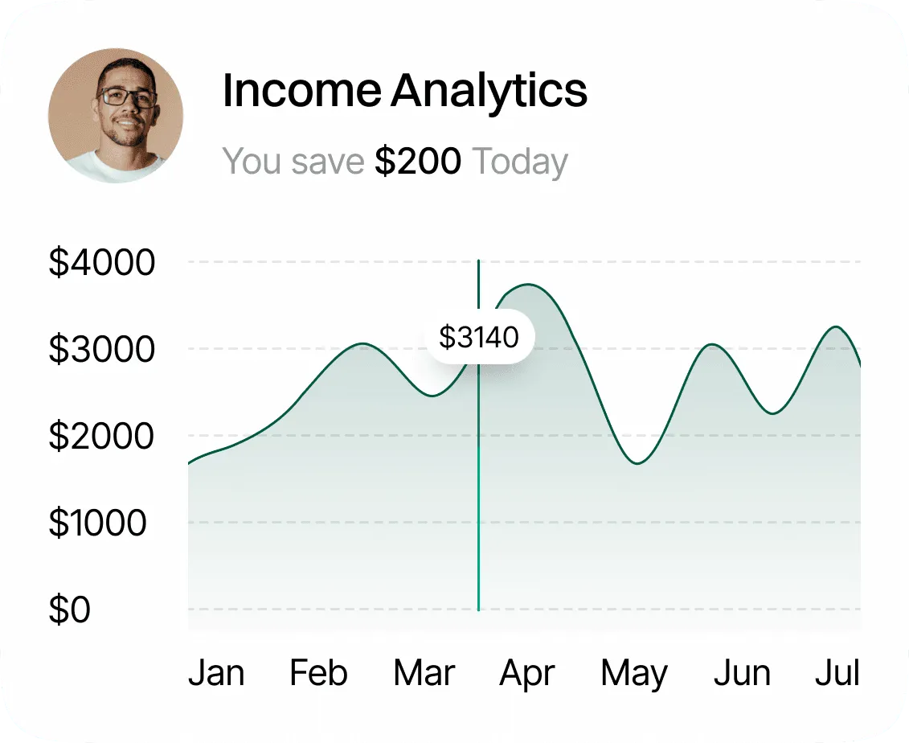
Task: Click the "You save" subtitle text
Action: 293,162
